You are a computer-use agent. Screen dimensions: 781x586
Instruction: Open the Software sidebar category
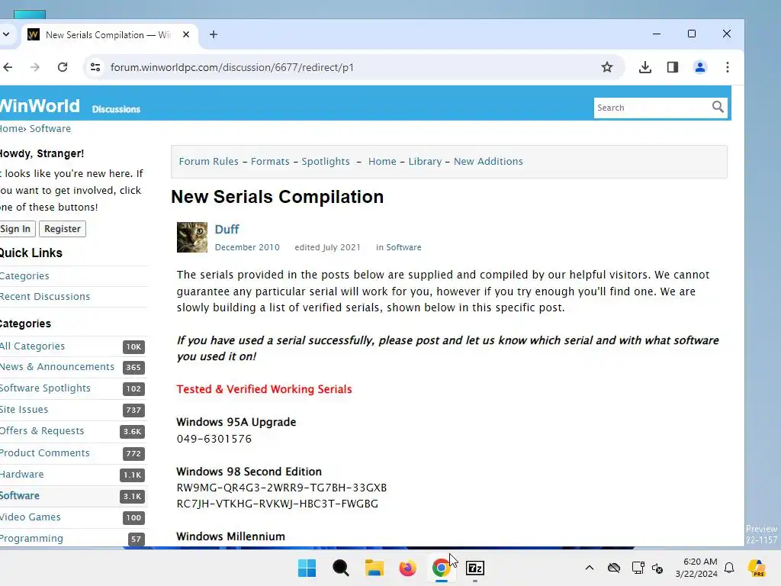tap(19, 496)
